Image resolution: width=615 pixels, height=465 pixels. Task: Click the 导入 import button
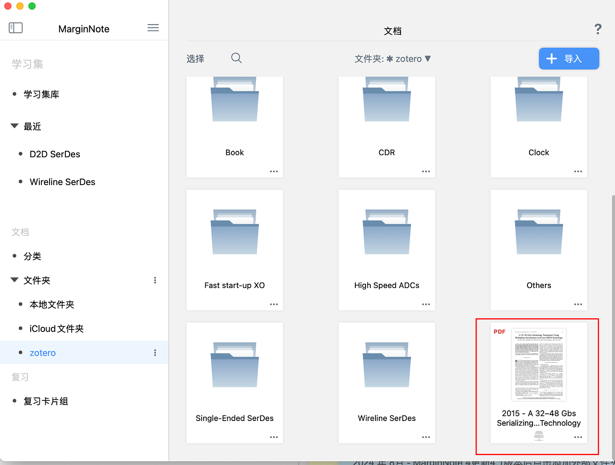tap(569, 59)
